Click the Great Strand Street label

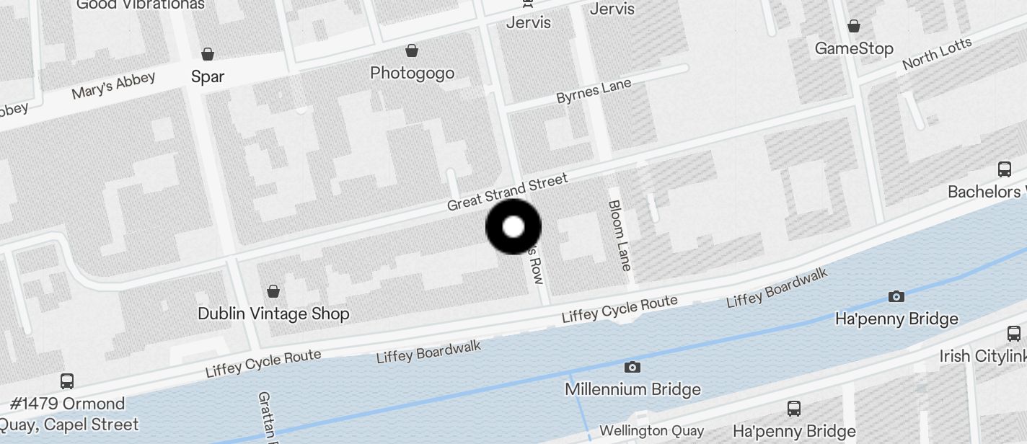pyautogui.click(x=508, y=192)
